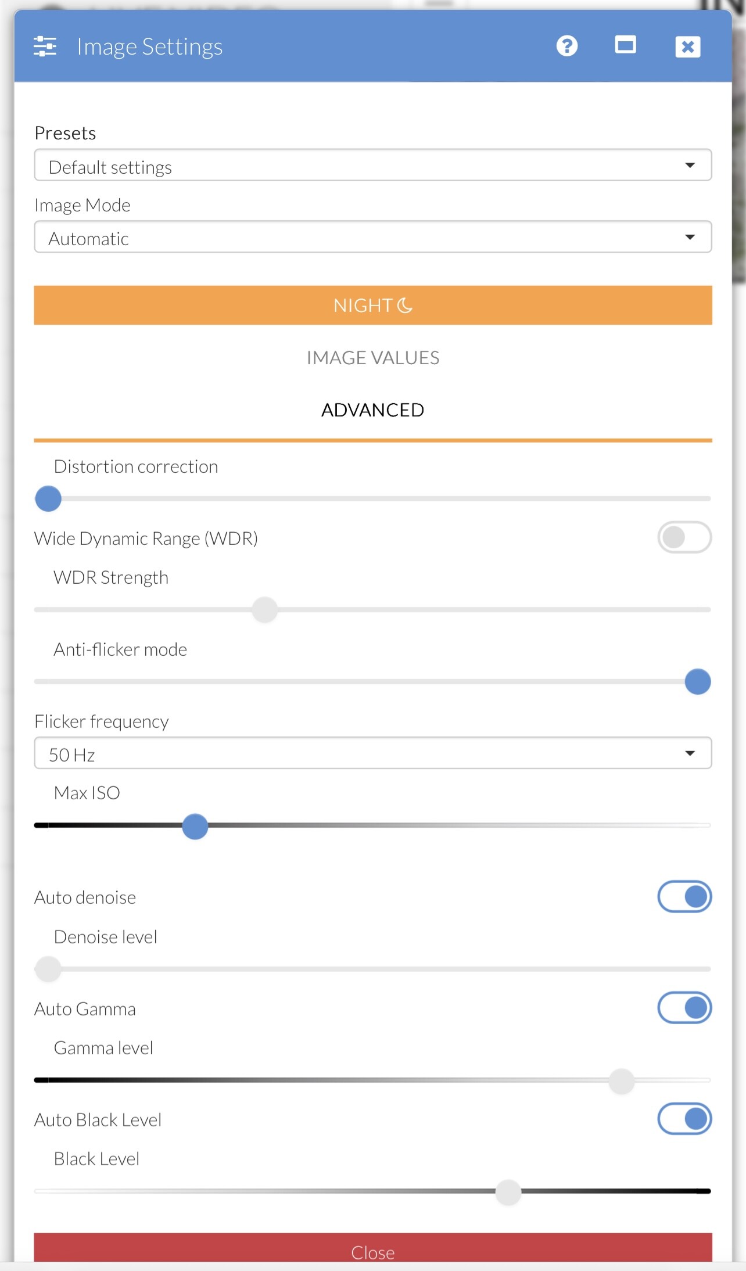Viewport: 746px width, 1271px height.
Task: Click the window maximize icon in header
Action: tap(625, 45)
